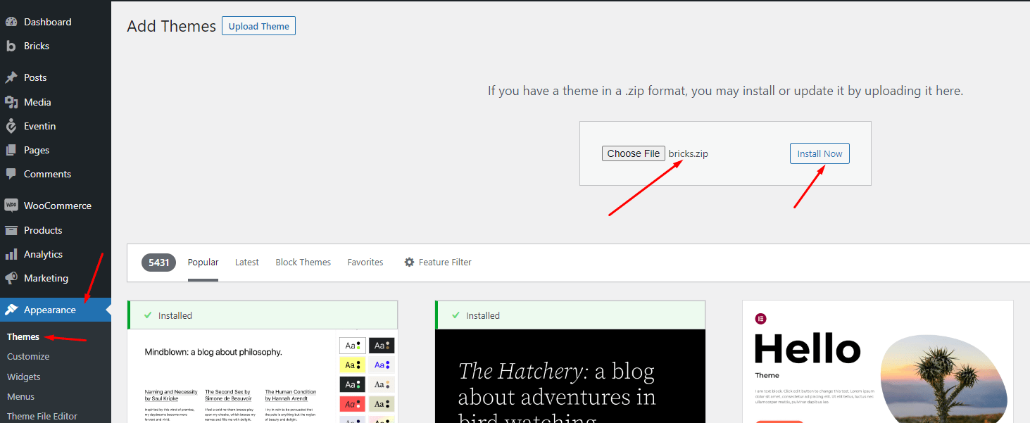Viewport: 1030px width, 423px height.
Task: Click the yellow Aa color swatch
Action: [352, 365]
